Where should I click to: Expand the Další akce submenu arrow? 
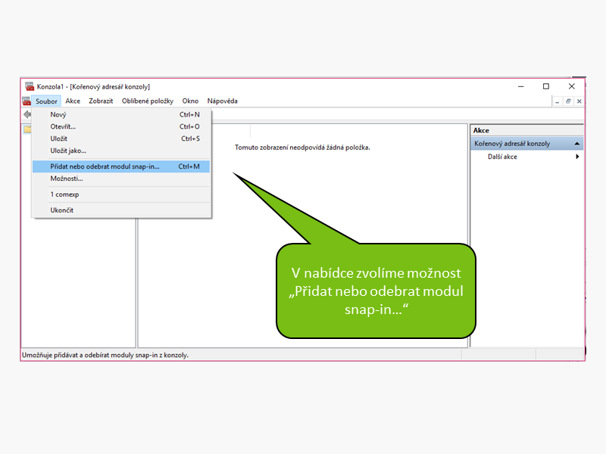pos(577,157)
